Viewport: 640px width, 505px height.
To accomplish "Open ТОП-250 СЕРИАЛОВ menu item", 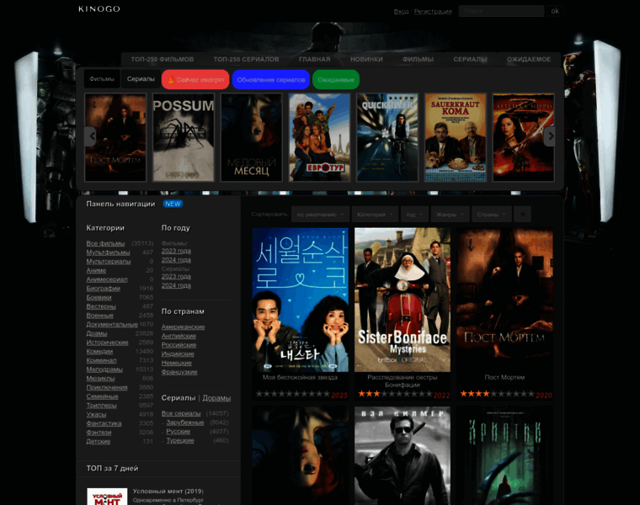I will coord(246,59).
